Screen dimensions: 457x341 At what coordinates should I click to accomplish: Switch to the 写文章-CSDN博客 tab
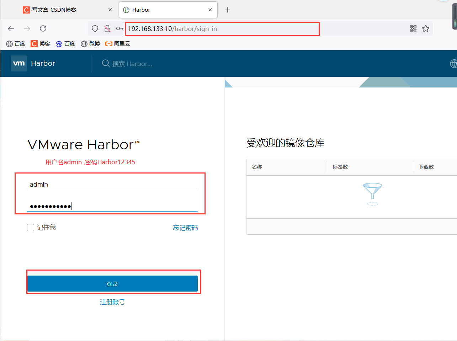pyautogui.click(x=68, y=10)
